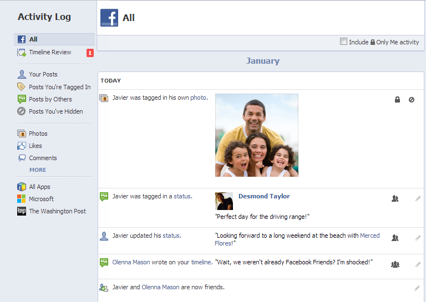The height and width of the screenshot is (302, 426).
Task: Click the hidden-from-timeline circle icon on photo entry
Action: click(412, 100)
